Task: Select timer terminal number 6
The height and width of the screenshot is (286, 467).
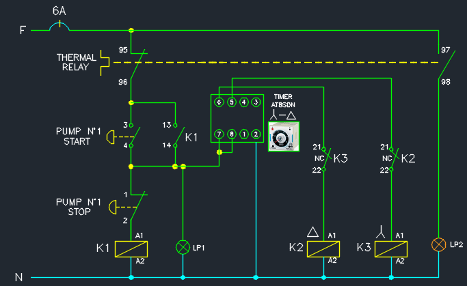Action: click(219, 102)
